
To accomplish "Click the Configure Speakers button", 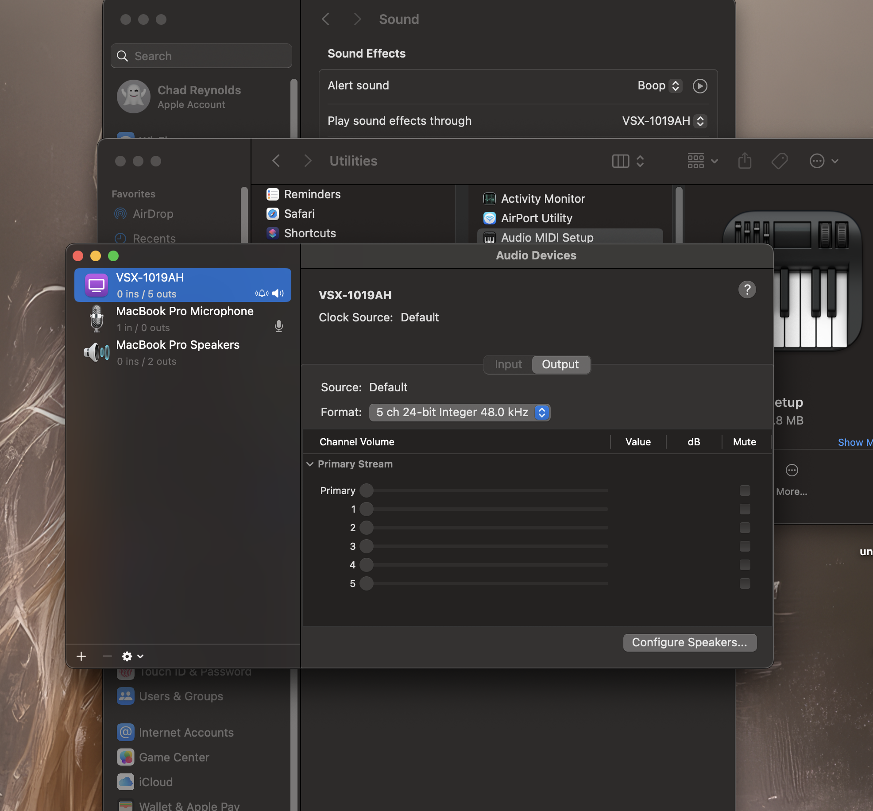I will click(x=689, y=642).
